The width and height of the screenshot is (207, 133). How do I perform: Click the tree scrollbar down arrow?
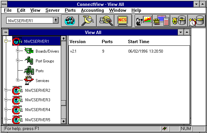coord(63,121)
